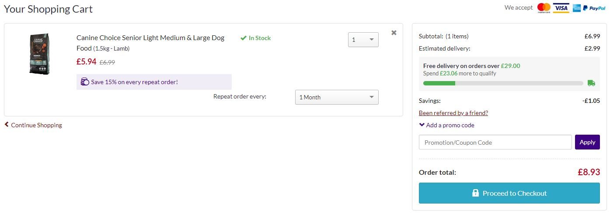Open the quantity dropdown showing 1

[363, 40]
